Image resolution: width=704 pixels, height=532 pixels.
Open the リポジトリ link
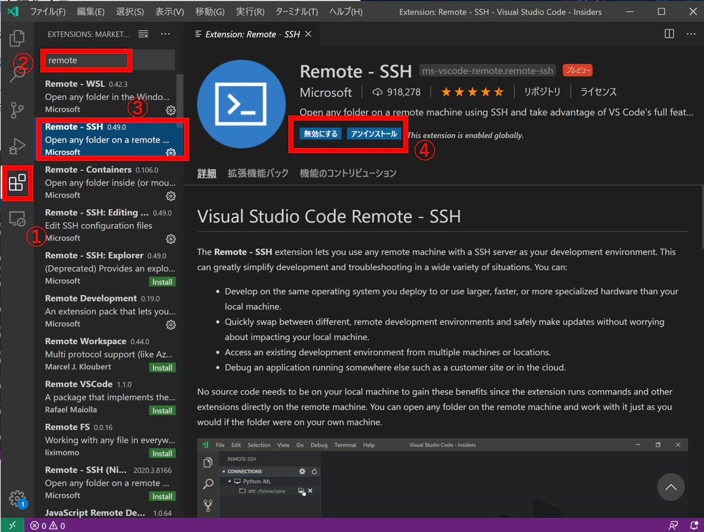542,92
